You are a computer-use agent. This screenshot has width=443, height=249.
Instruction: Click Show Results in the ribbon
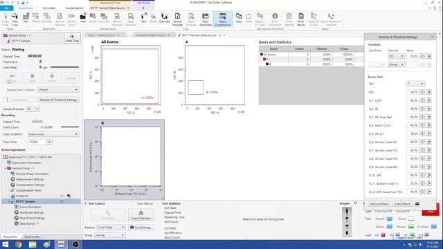301,19
